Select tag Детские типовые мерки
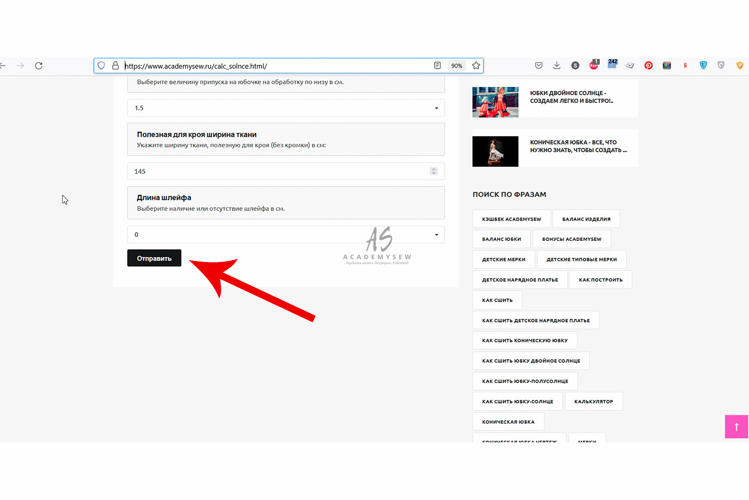 pyautogui.click(x=581, y=259)
